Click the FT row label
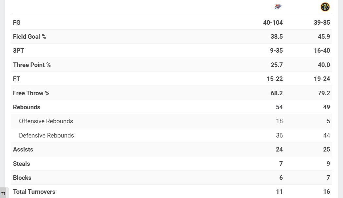 tap(17, 79)
